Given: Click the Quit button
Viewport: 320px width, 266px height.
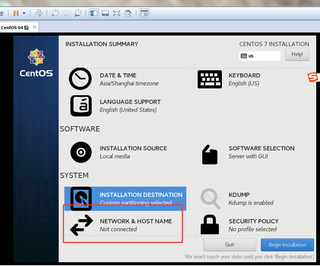Looking at the screenshot, I should coord(229,244).
